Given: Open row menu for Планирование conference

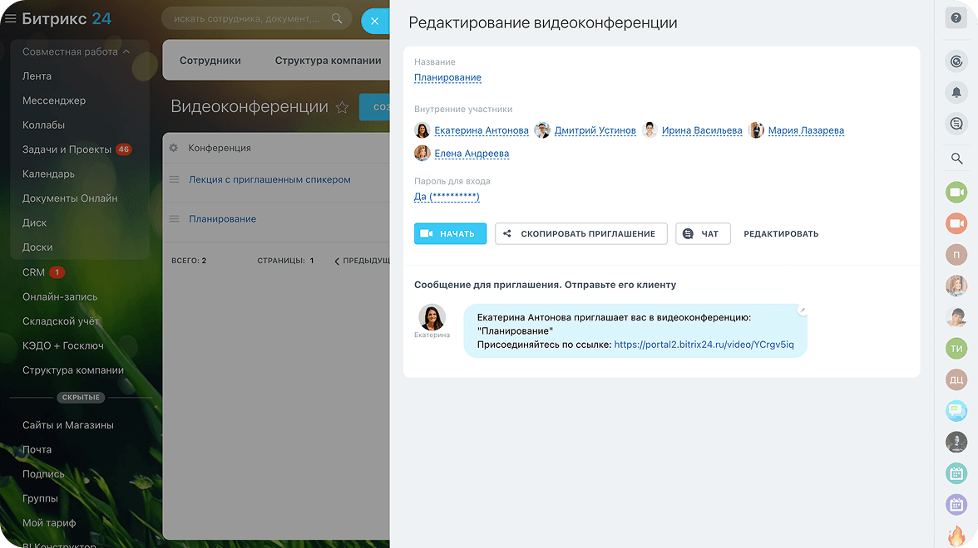Looking at the screenshot, I should [174, 219].
